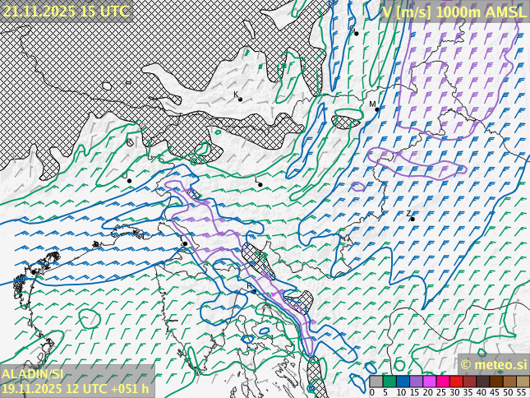Pick the magenta 25 m/s legend color
Image resolution: width=530 pixels, height=398 pixels.
442,382
